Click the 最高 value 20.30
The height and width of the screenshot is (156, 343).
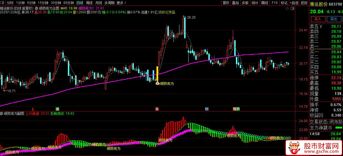(x=336, y=83)
